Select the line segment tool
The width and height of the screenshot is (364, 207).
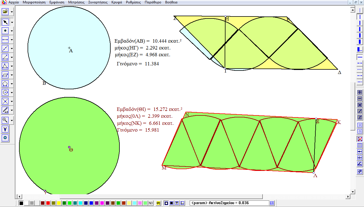point(5,40)
